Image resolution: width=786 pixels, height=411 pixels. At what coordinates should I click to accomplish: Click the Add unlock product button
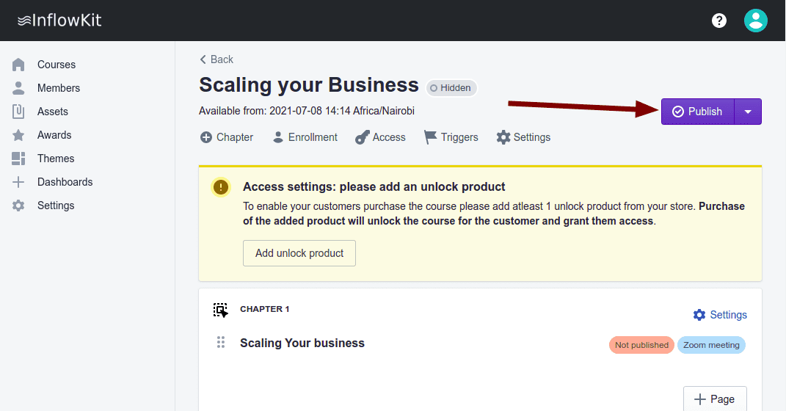point(299,253)
